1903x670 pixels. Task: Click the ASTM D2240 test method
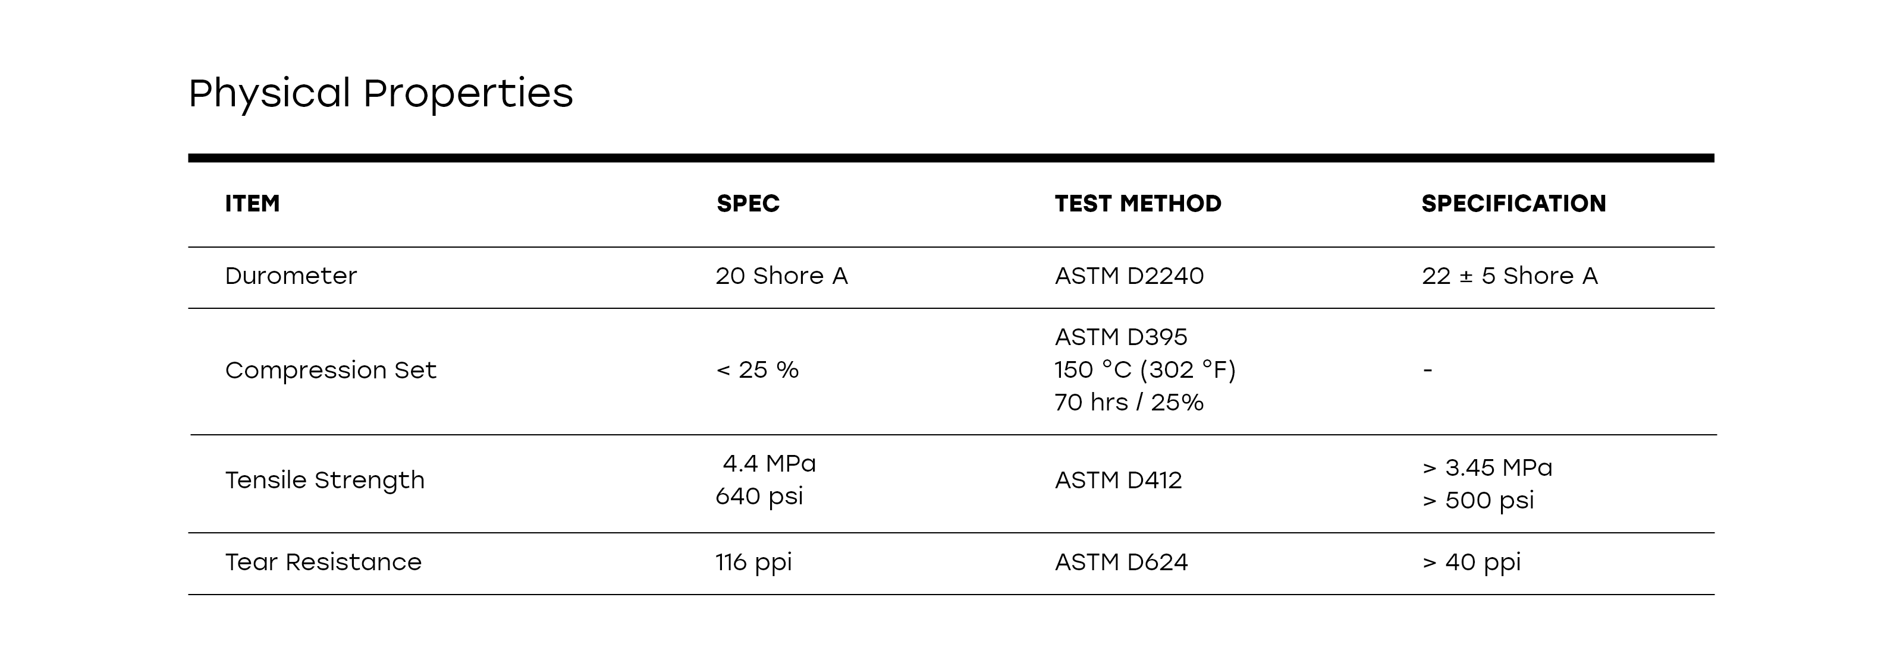pyautogui.click(x=1129, y=276)
